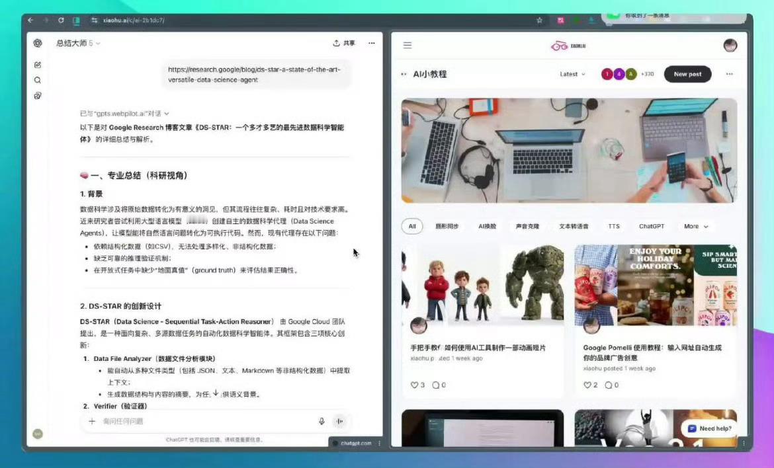Open the voice input microphone icon
Image resolution: width=774 pixels, height=468 pixels.
point(322,421)
